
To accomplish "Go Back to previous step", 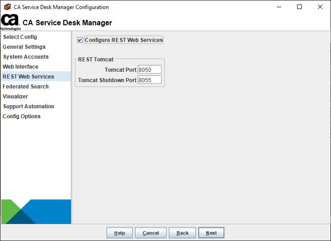I will [x=182, y=233].
